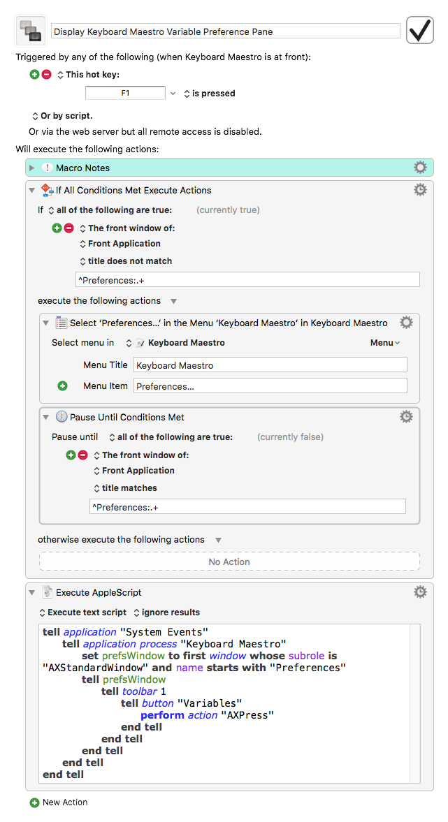Expand the Macro Notes action
This screenshot has height=822, width=448.
32,168
